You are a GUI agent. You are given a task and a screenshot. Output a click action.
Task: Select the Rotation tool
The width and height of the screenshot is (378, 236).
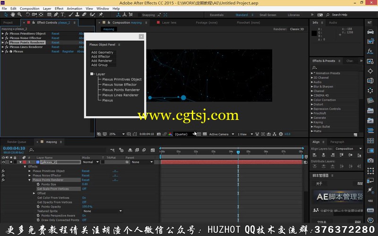[27, 15]
